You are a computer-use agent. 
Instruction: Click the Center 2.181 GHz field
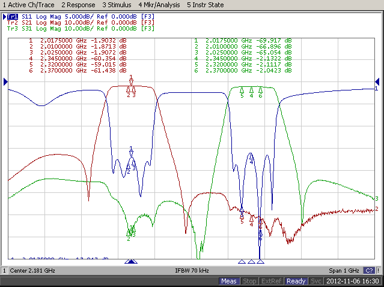pyautogui.click(x=32, y=271)
